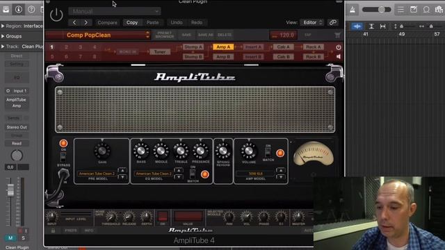
Task: Toggle noise gate ON red button
Action: (x=163, y=216)
